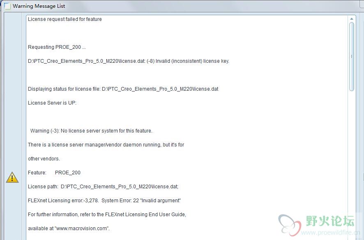Image resolution: width=364 pixels, height=240 pixels.
Task: Click the "other vendors." line
Action: (44, 159)
